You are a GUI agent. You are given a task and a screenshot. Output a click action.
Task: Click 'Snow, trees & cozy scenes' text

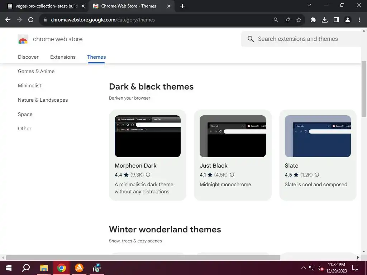(135, 241)
